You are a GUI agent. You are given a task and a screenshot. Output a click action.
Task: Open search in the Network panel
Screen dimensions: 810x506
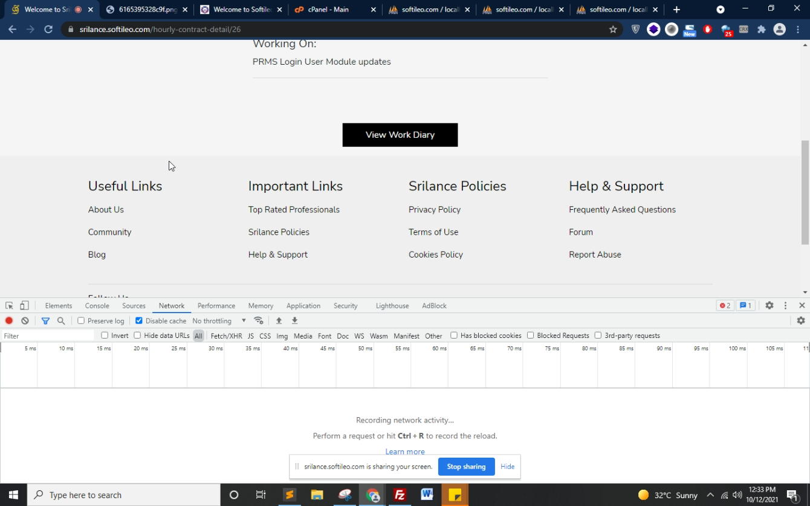click(x=61, y=321)
